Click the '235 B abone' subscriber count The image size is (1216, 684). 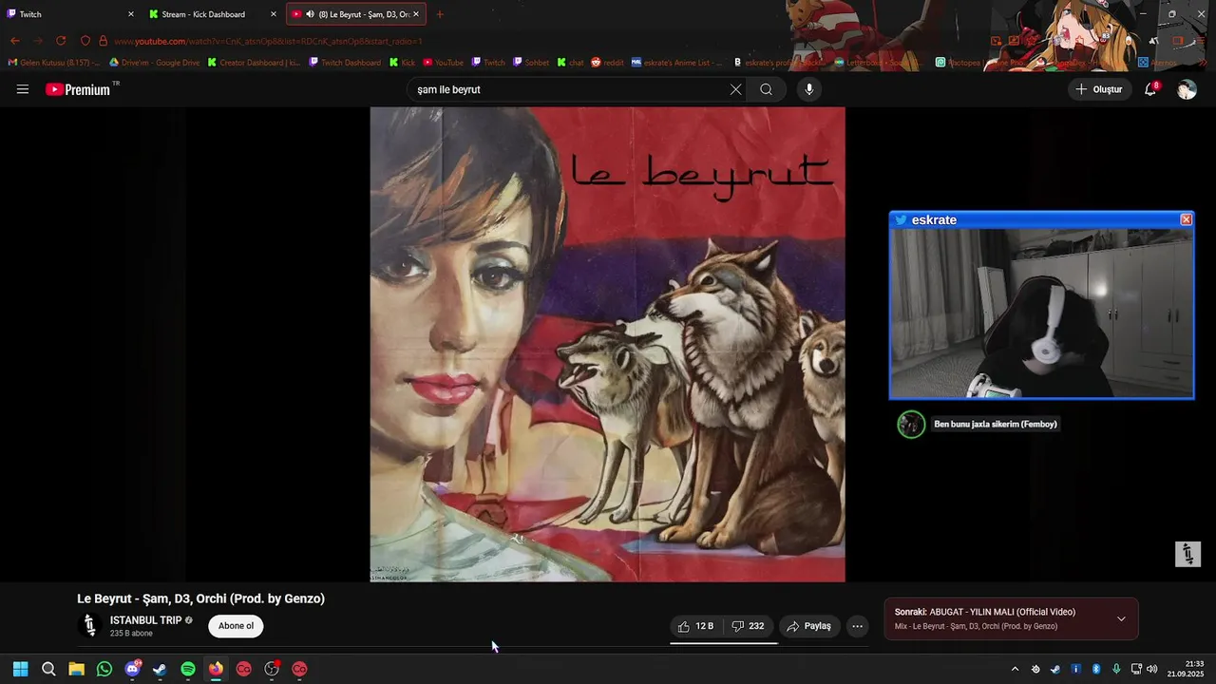point(131,634)
